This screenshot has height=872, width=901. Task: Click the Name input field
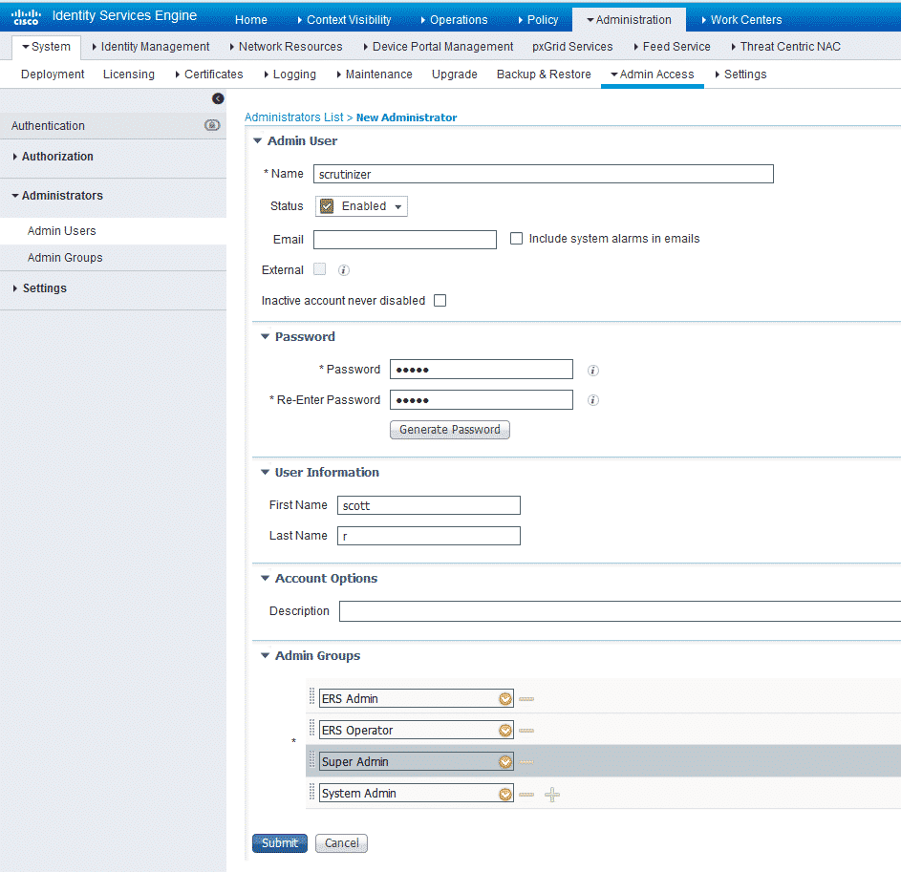click(x=544, y=174)
